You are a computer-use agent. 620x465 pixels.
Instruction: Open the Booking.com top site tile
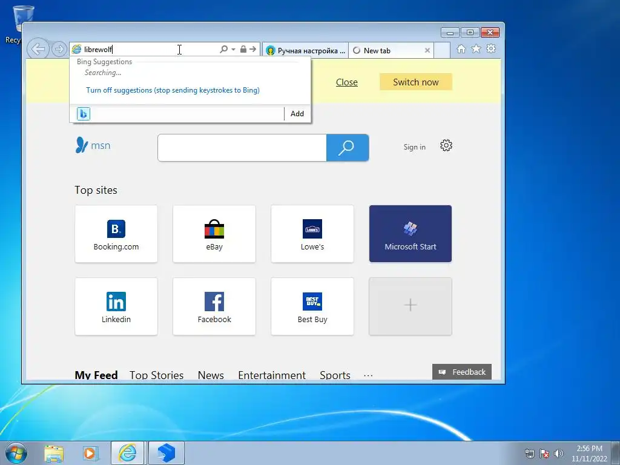coord(116,234)
